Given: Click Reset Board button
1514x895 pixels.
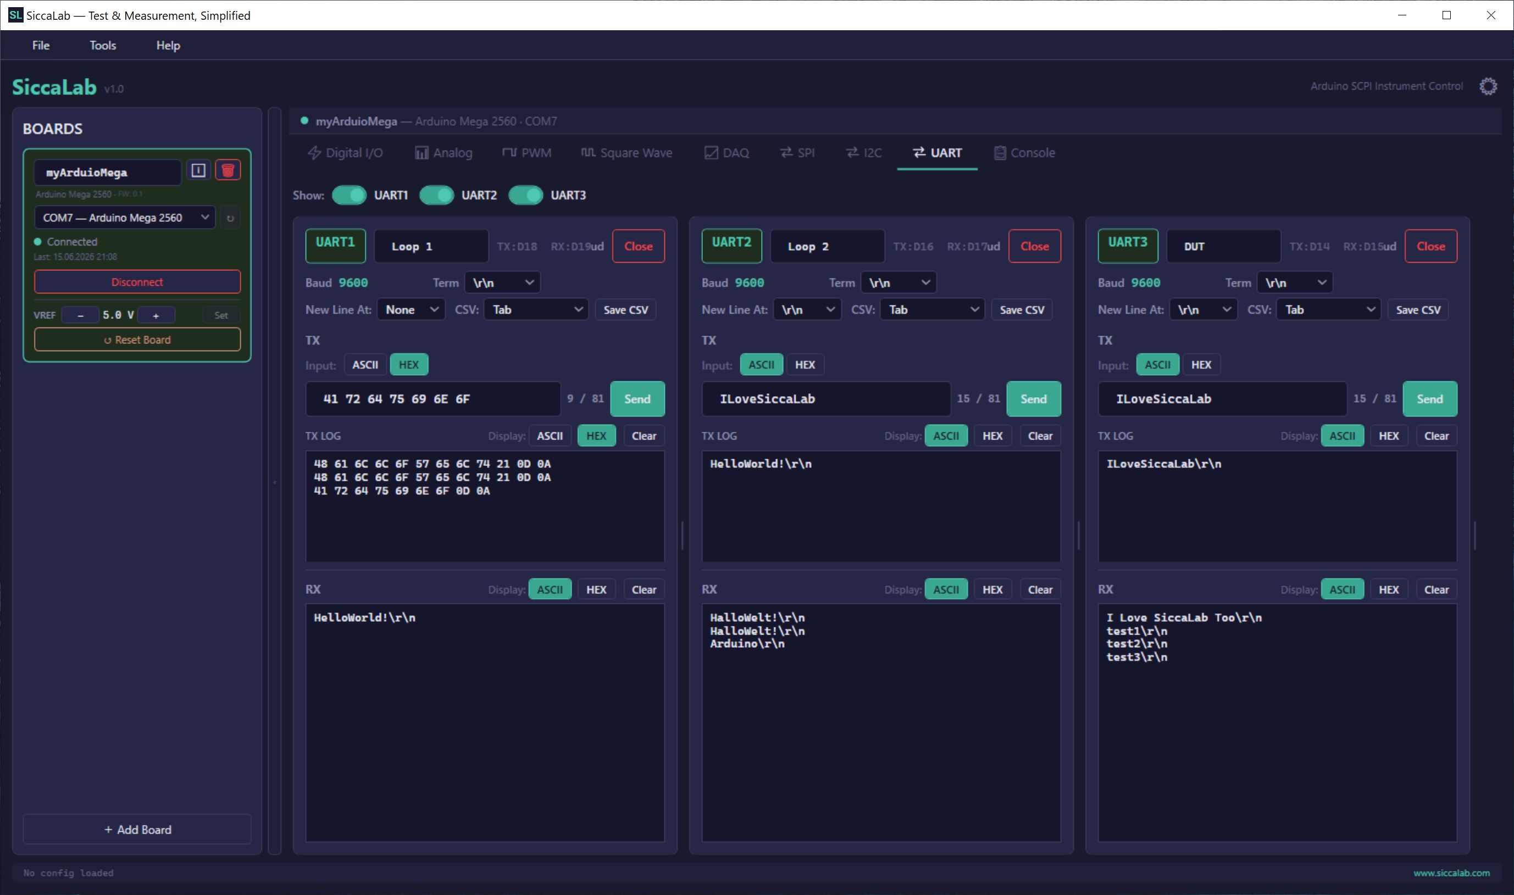Looking at the screenshot, I should 137,340.
